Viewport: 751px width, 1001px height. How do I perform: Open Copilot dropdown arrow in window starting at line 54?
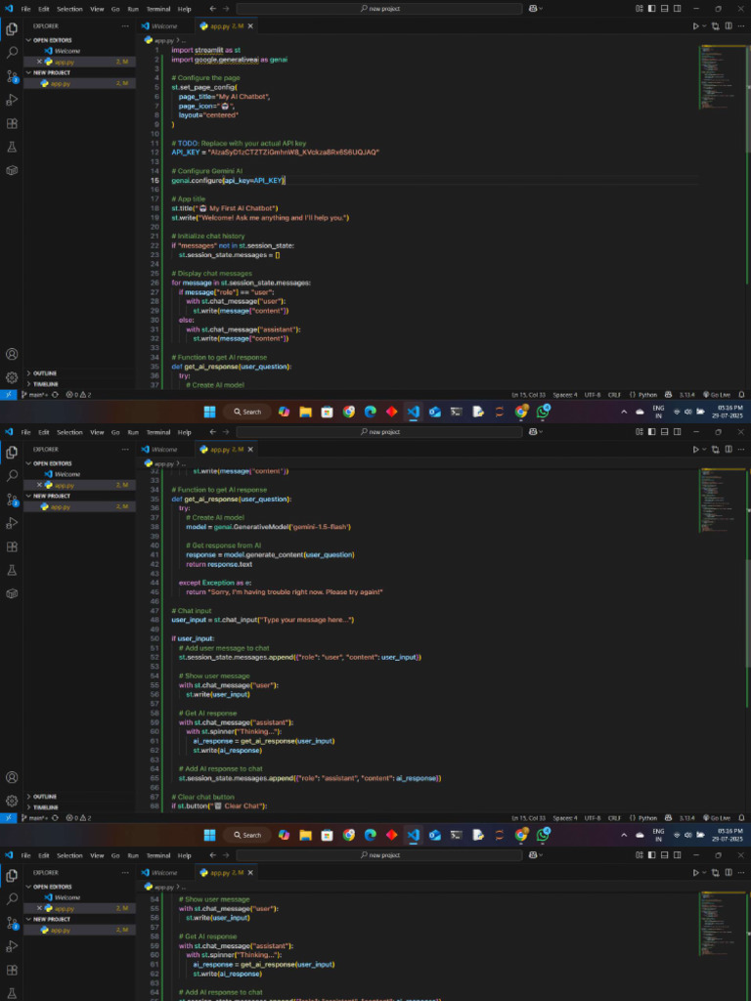tap(541, 854)
